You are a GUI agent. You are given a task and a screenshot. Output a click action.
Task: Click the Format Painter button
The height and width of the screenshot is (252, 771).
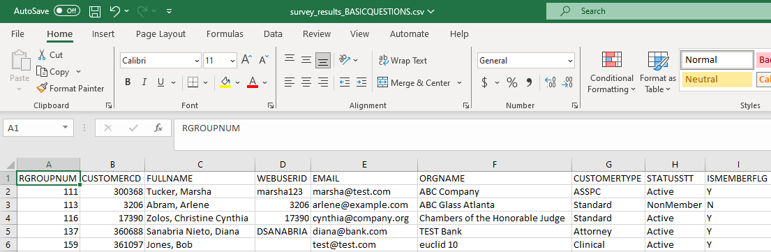click(70, 89)
